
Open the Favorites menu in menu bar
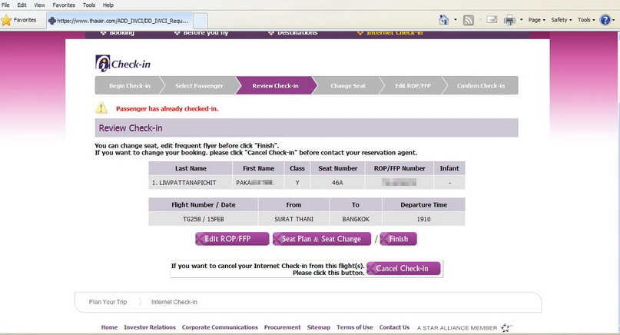click(64, 5)
